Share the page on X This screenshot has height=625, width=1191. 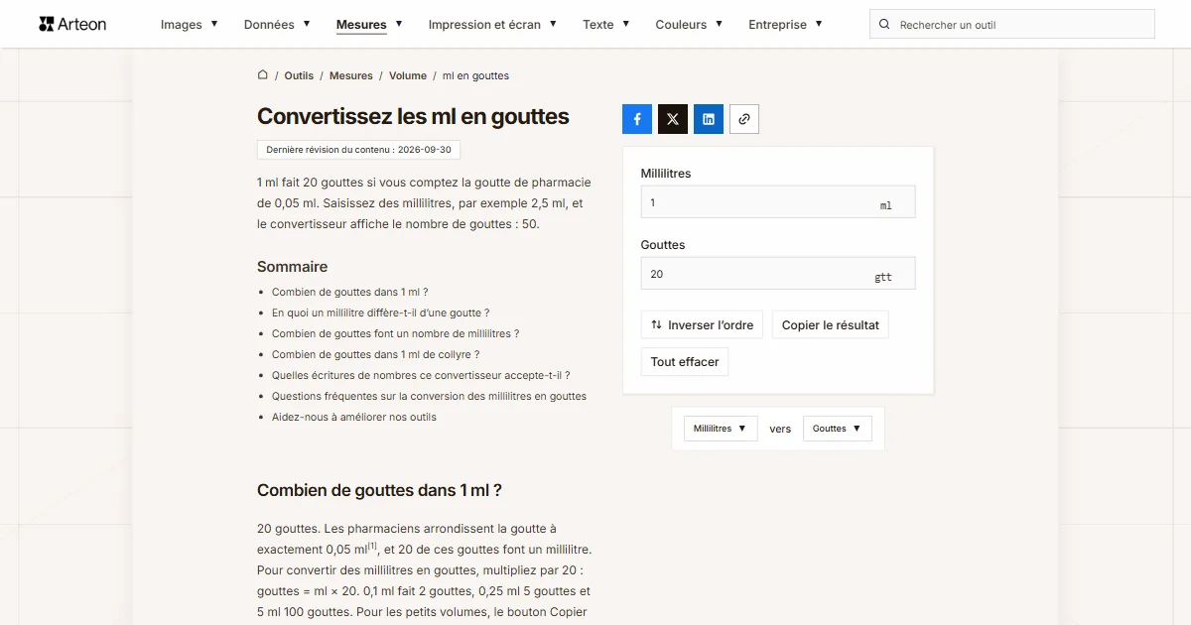click(673, 119)
